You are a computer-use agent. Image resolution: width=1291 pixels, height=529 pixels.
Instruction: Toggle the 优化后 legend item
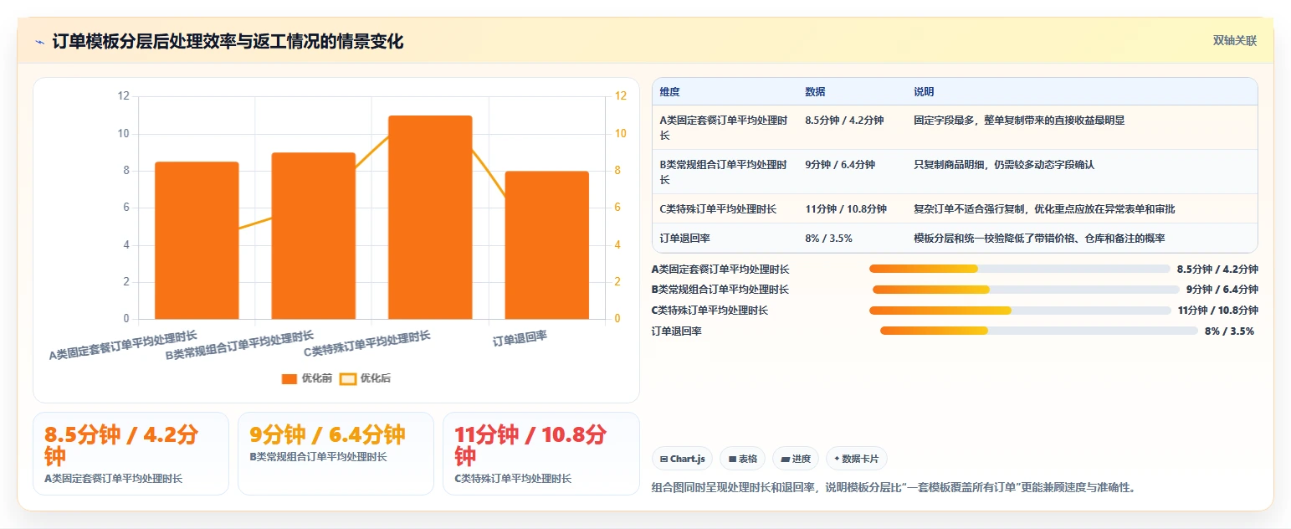pos(365,378)
